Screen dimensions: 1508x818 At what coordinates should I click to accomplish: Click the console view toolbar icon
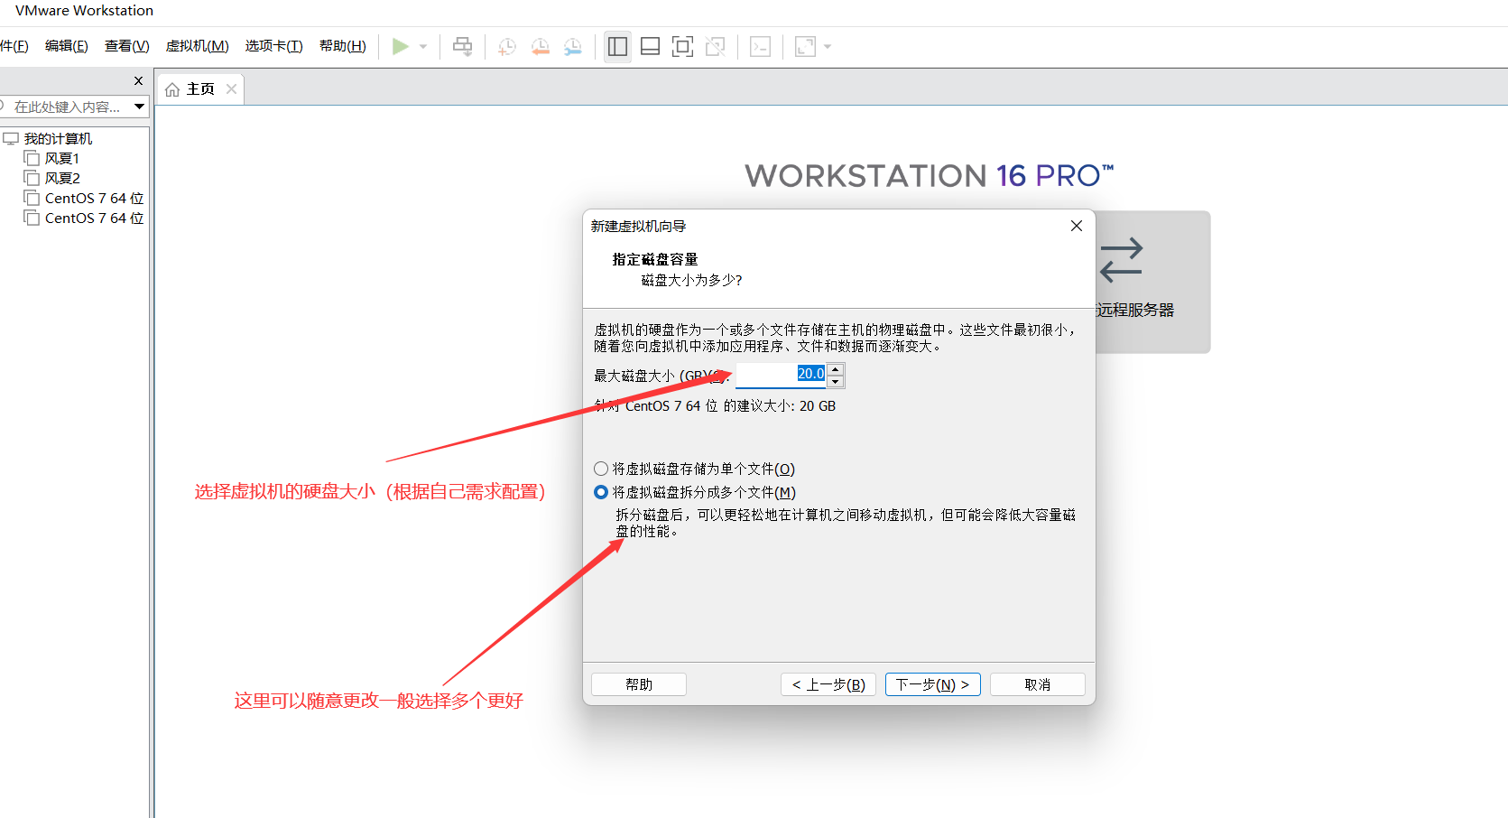761,47
